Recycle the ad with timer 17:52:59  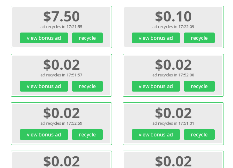[x=87, y=135]
